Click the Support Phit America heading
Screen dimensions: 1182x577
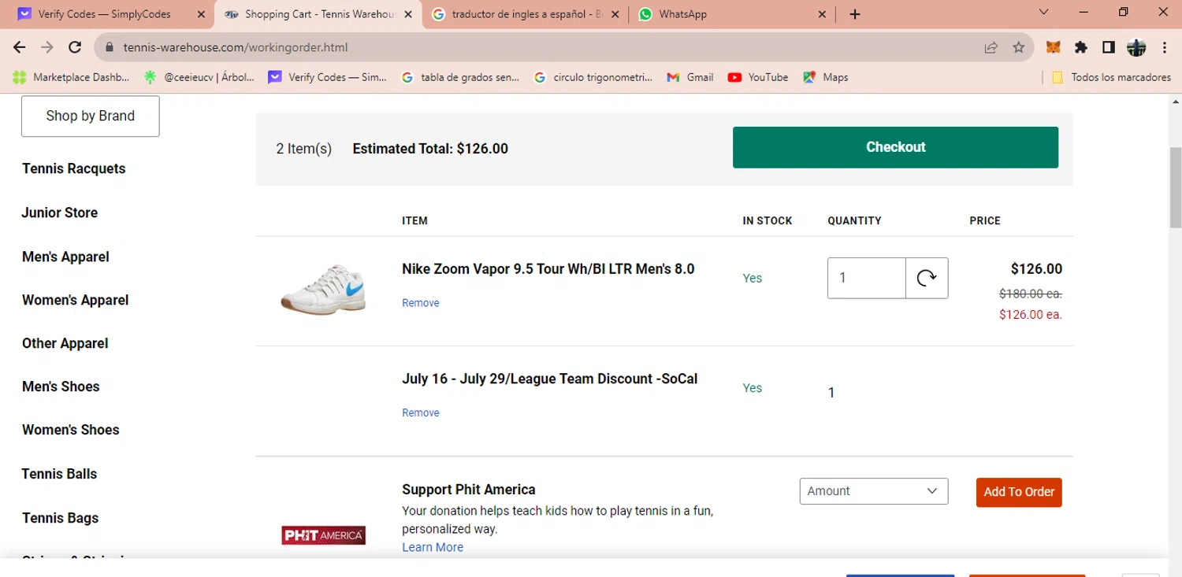(469, 490)
